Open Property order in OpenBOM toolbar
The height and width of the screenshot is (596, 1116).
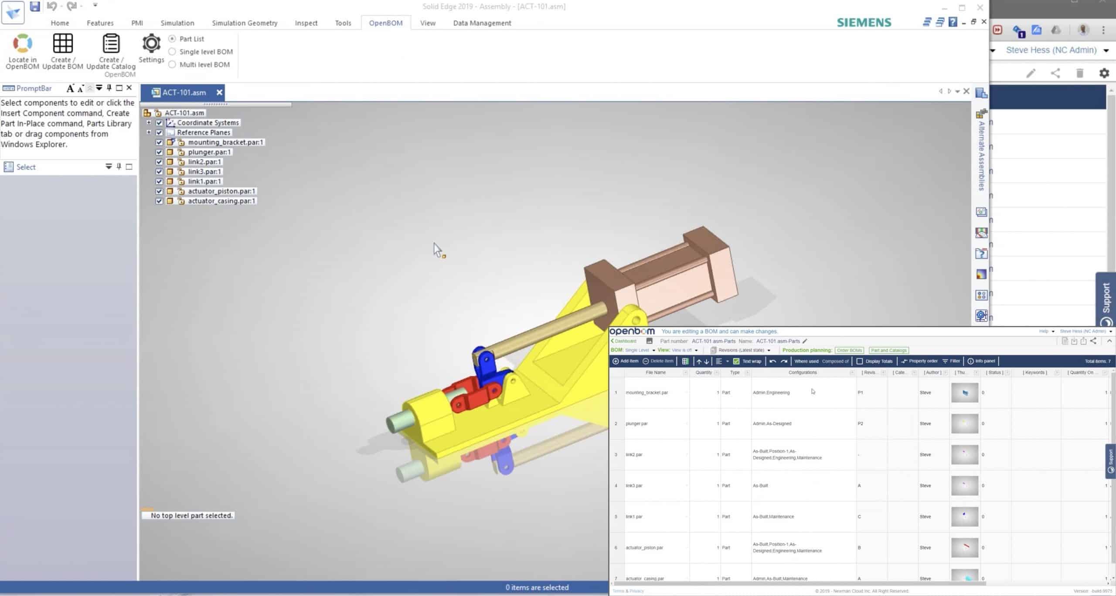pos(919,361)
